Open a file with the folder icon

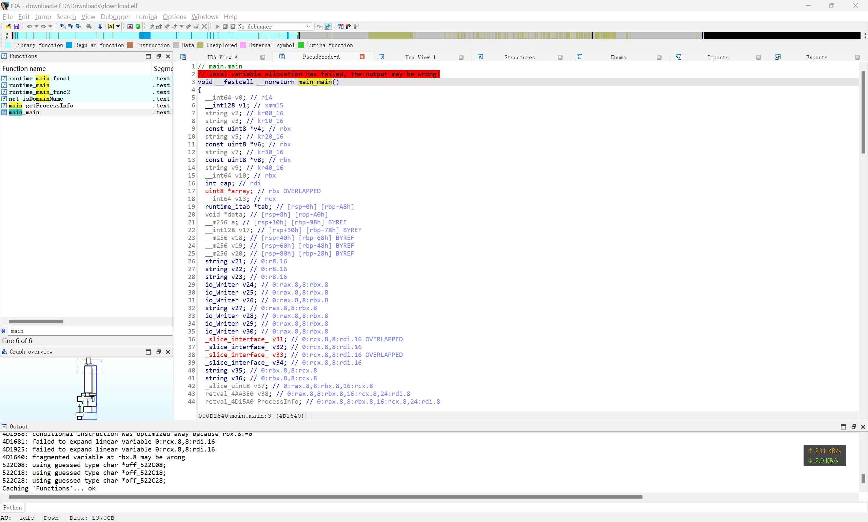8,26
